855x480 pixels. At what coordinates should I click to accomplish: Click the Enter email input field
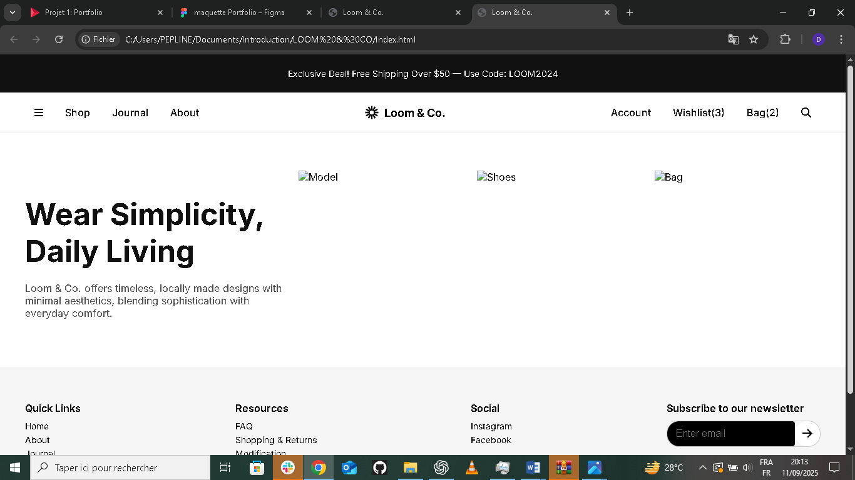point(730,433)
